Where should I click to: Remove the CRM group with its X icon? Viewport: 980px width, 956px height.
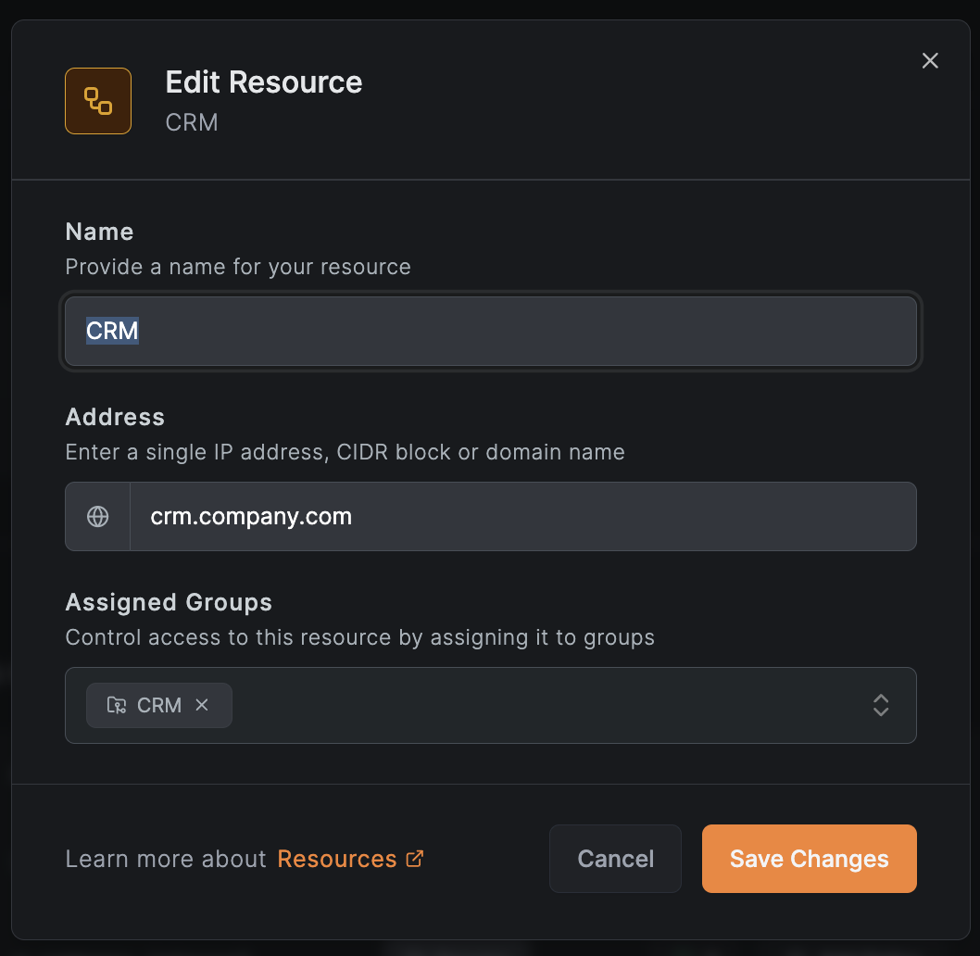click(202, 705)
